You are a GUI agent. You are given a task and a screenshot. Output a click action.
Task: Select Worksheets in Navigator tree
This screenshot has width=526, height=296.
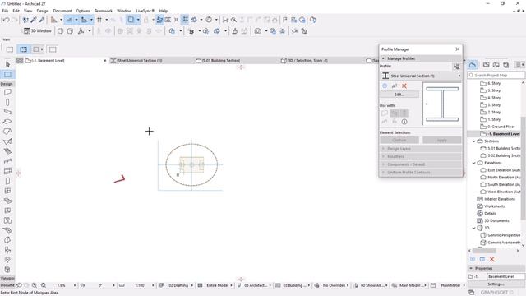pyautogui.click(x=491, y=206)
